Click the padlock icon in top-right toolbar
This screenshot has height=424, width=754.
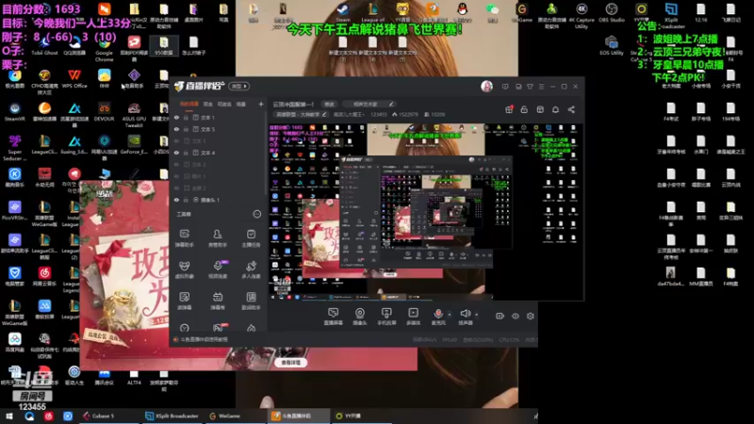[524, 109]
